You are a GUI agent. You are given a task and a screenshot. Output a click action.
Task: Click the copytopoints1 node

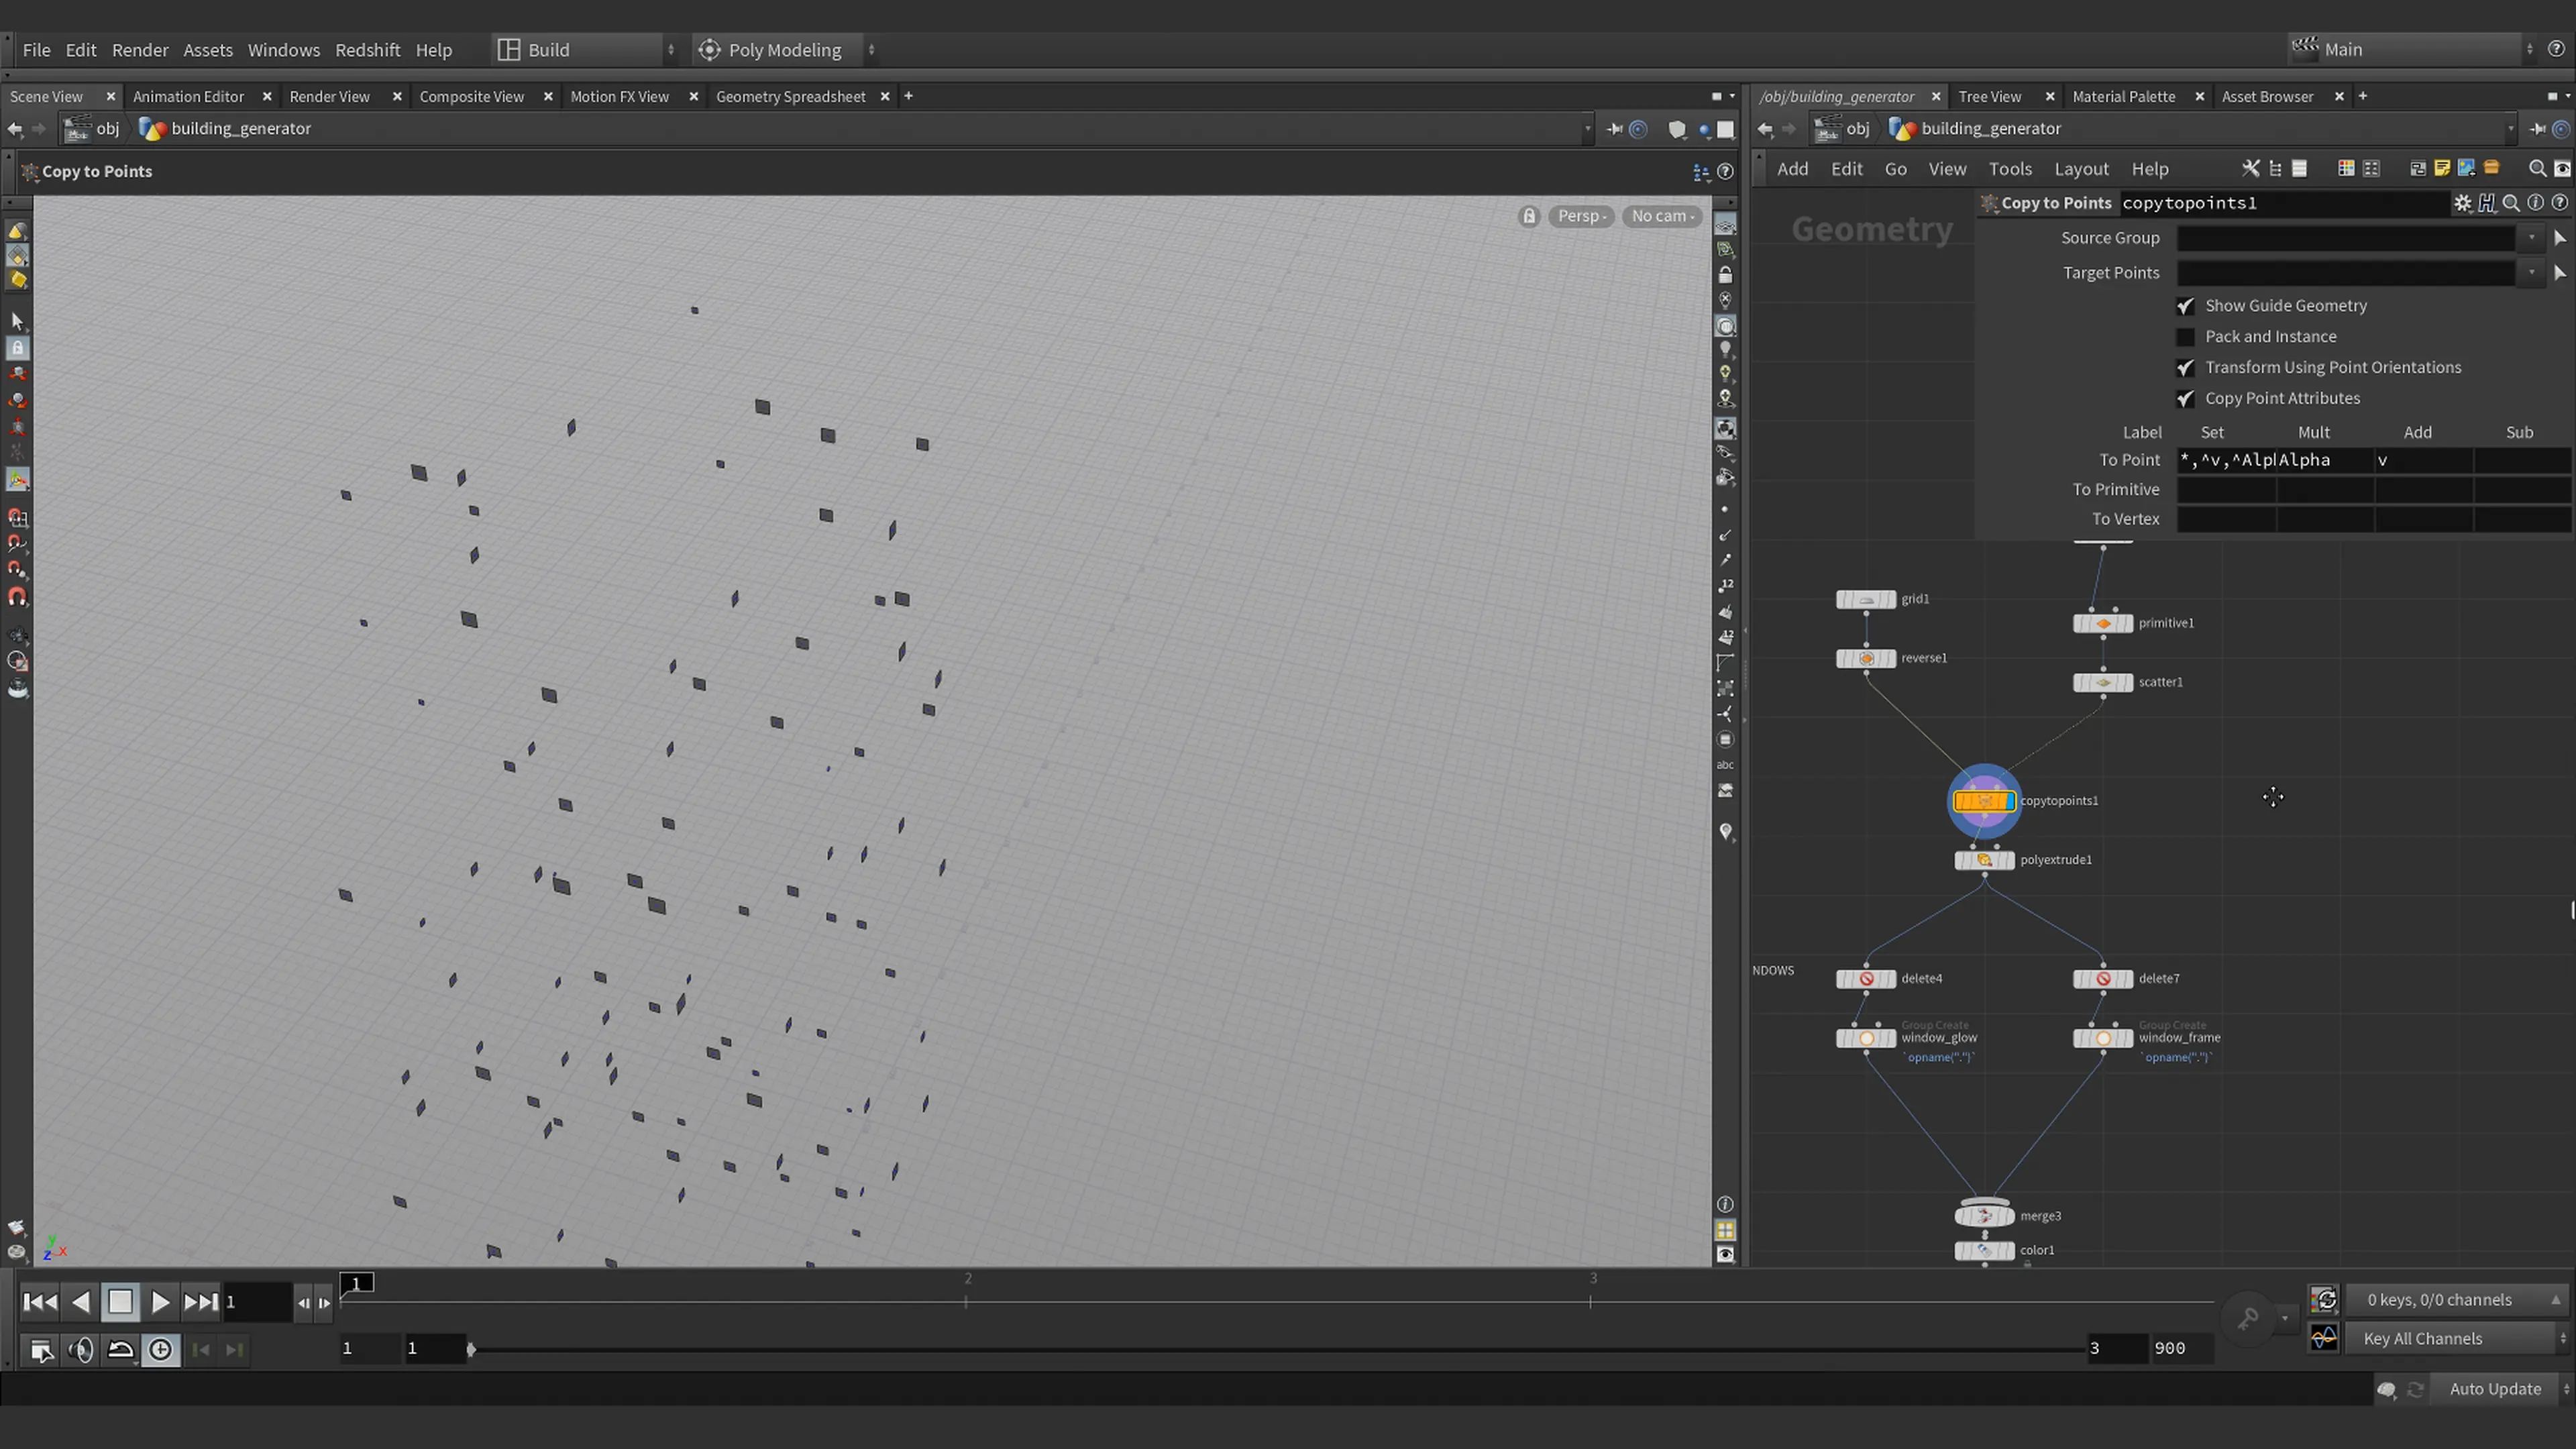(1984, 801)
